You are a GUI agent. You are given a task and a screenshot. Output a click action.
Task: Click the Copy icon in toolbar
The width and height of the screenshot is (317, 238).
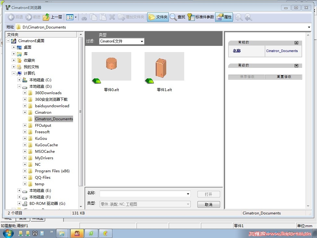(93, 17)
